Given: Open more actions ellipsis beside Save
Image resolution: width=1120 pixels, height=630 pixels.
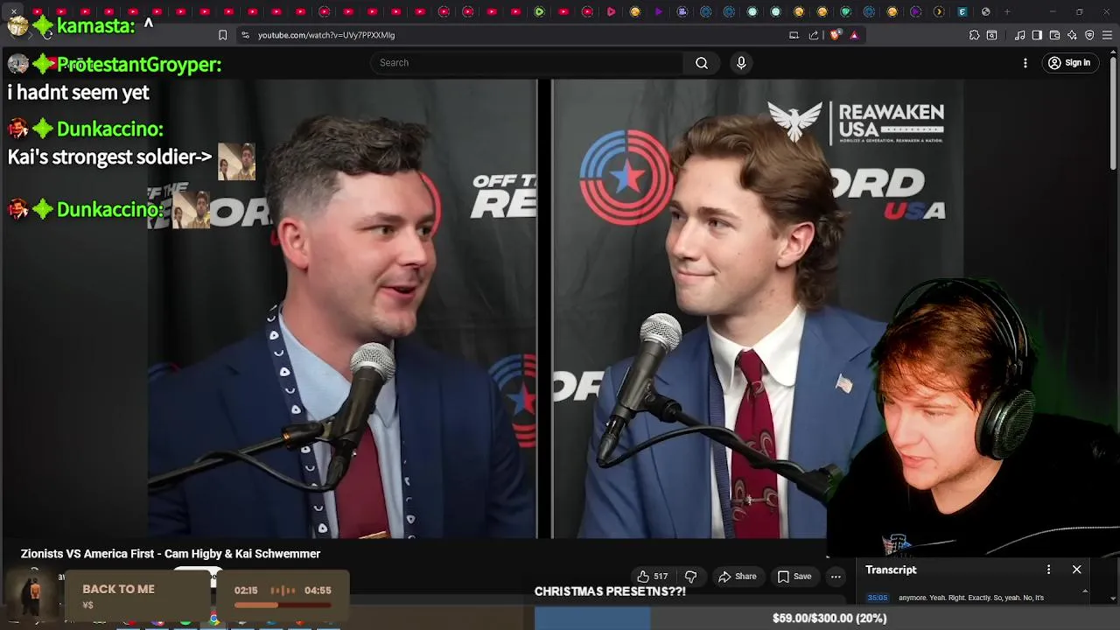Looking at the screenshot, I should tap(836, 577).
